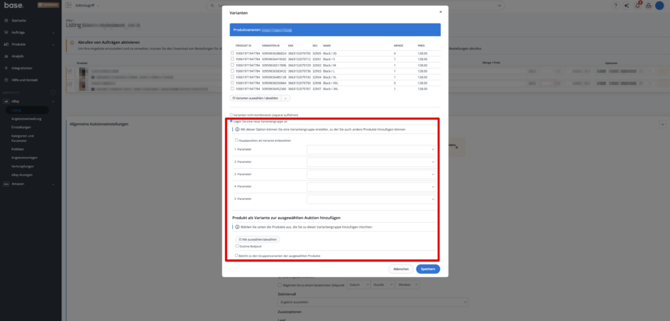Click warning icon beside 'Abrufen von Aufträgen aktivieren'
This screenshot has width=670, height=321.
click(x=72, y=43)
